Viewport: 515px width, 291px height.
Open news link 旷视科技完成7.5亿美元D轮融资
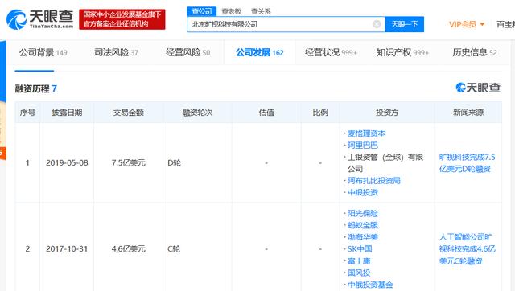[x=467, y=163]
